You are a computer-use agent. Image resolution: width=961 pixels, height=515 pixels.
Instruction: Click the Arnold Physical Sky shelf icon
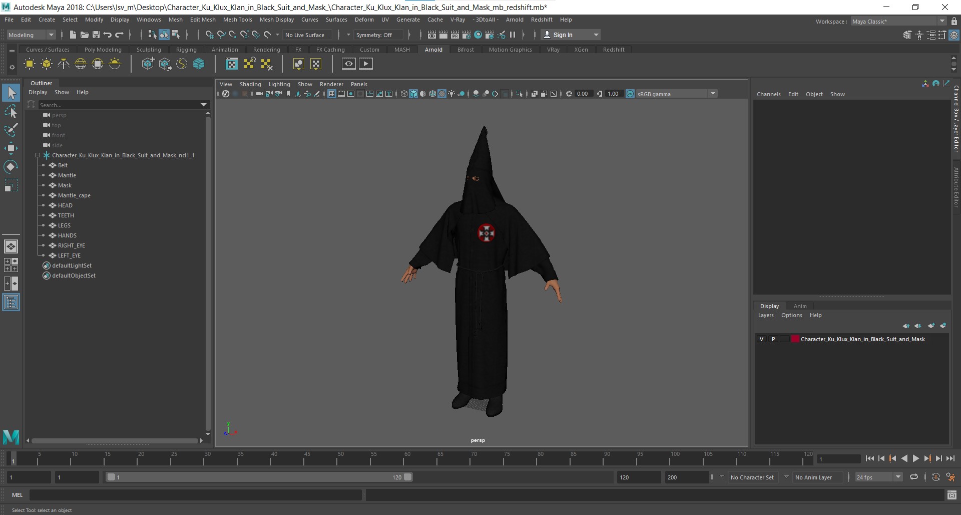point(115,64)
